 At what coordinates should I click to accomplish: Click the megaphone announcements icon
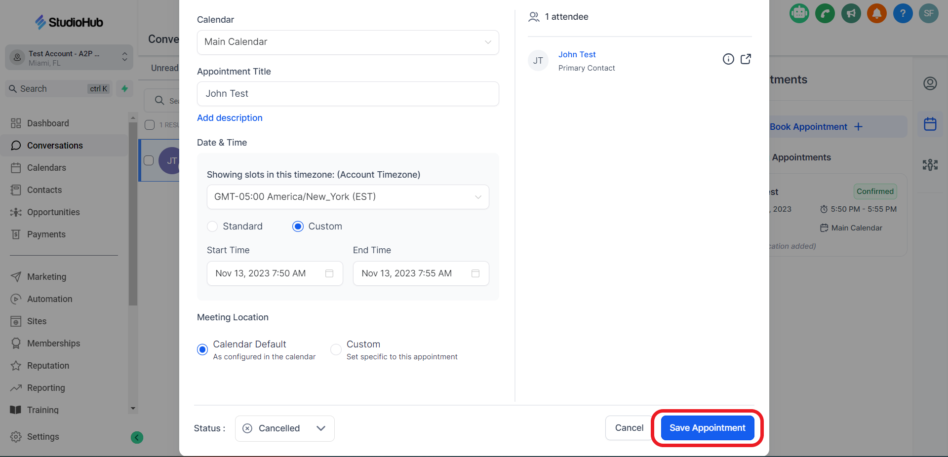851,13
